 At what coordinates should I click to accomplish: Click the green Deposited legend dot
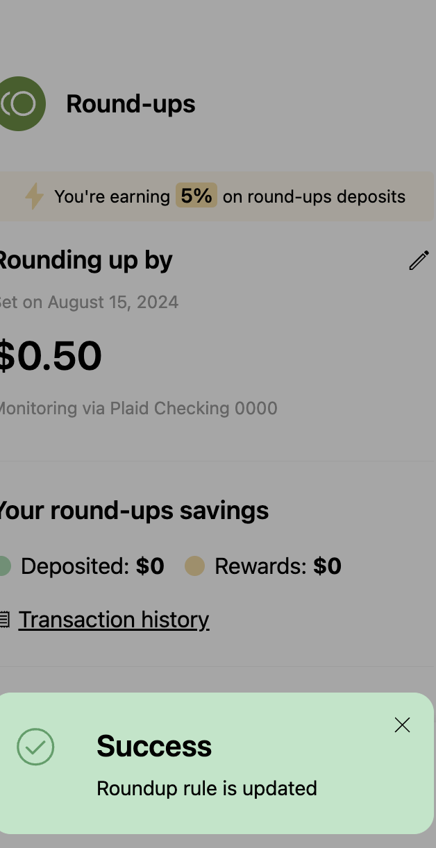tap(5, 566)
